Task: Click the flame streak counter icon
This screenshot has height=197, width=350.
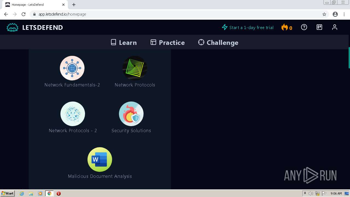Action: pyautogui.click(x=285, y=27)
